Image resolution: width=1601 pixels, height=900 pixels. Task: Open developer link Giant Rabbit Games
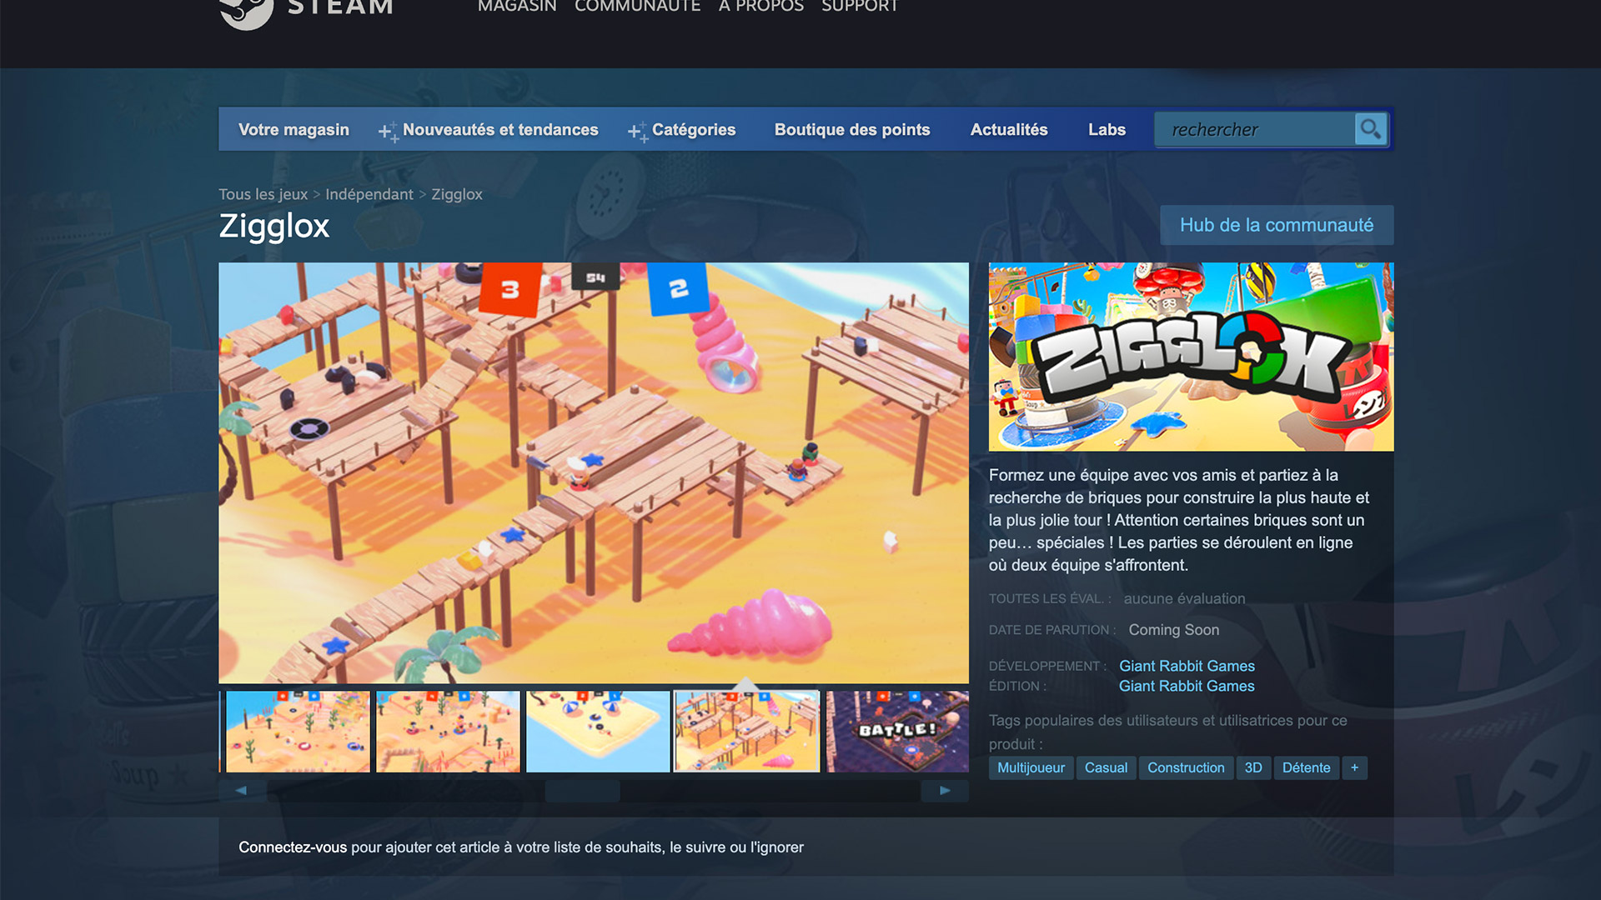1187,666
